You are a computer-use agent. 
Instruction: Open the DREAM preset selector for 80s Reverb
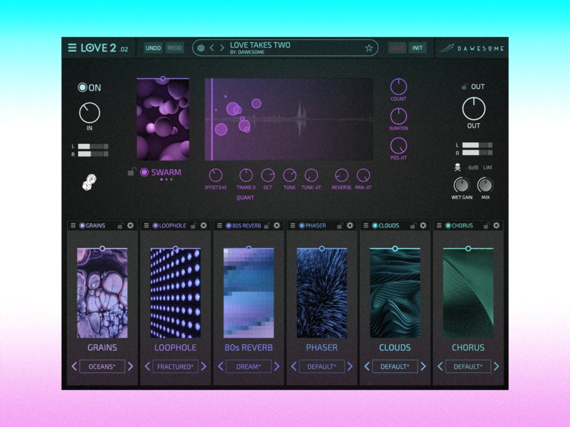coord(248,366)
